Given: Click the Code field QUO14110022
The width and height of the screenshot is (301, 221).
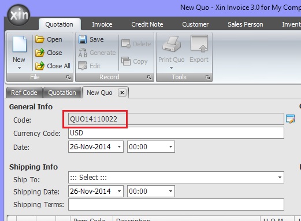Looking at the screenshot, I should (176, 119).
